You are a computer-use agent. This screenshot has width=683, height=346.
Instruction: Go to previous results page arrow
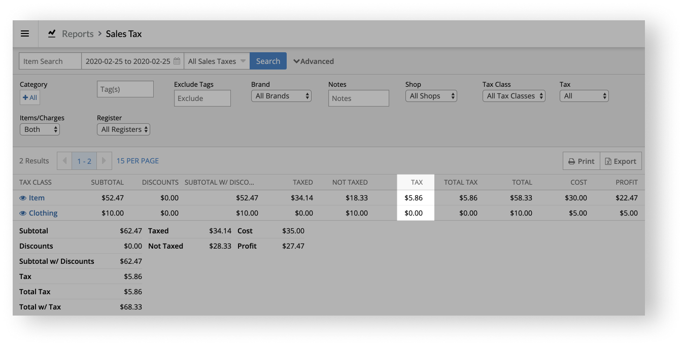[x=64, y=161]
